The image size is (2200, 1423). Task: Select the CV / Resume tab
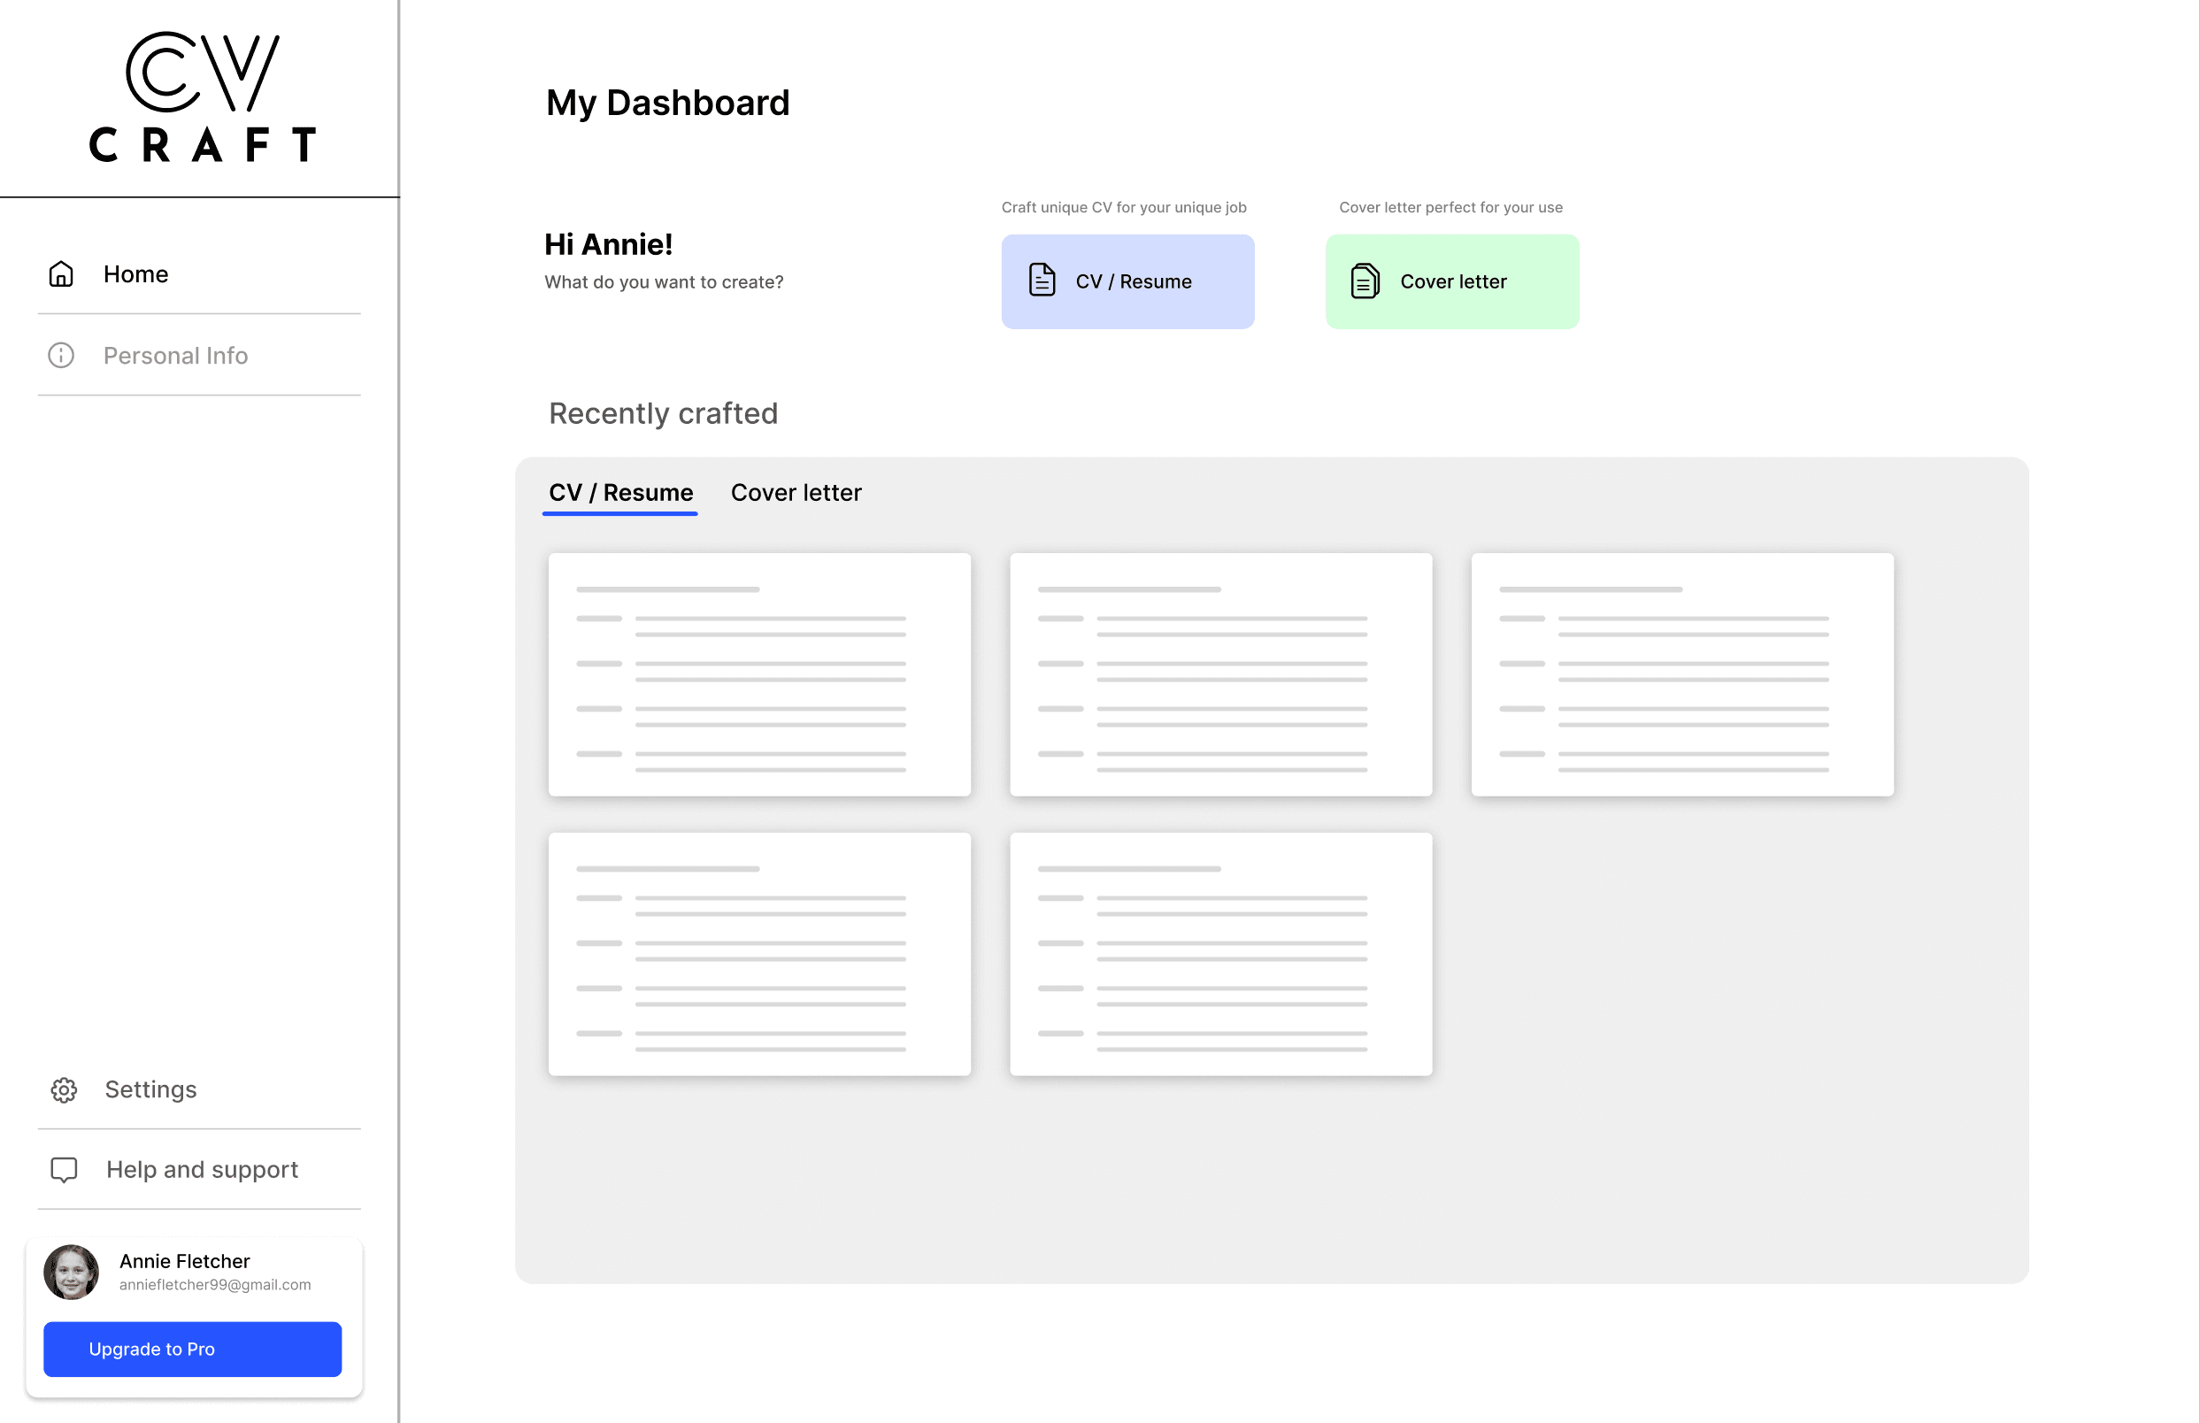pos(620,493)
